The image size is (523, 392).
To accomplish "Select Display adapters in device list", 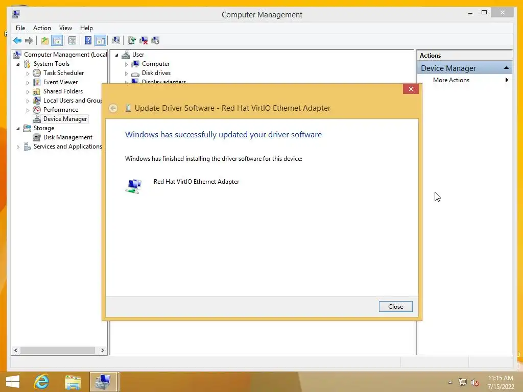I will (164, 82).
